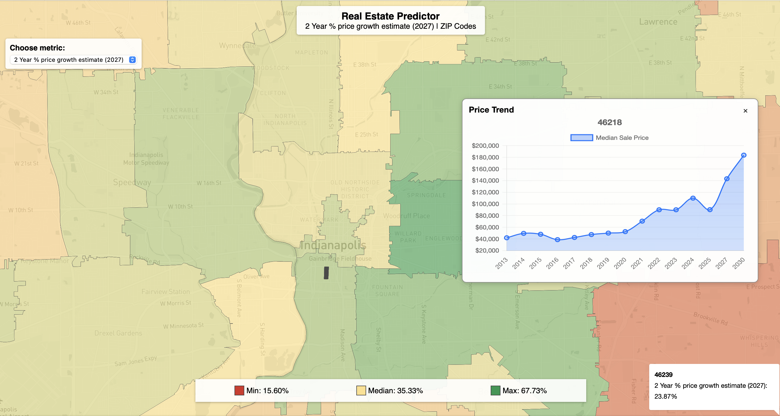Select the 2016 data point on chart
The height and width of the screenshot is (416, 780).
(x=557, y=240)
